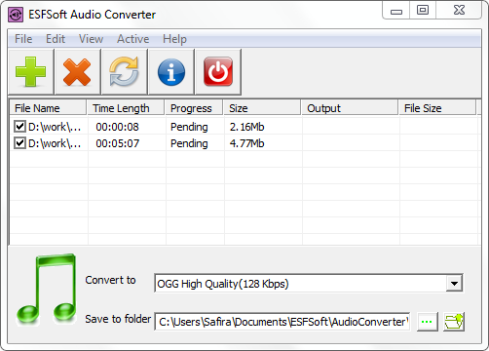Expand the Convert to format dropdown arrow
The width and height of the screenshot is (489, 351).
(454, 284)
